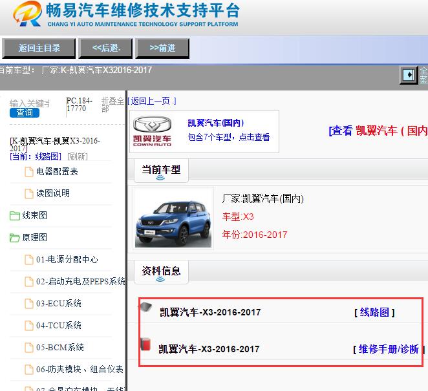Click the gray book icon for 线路图 row
Screen dimensions: 428x391
coord(145,307)
